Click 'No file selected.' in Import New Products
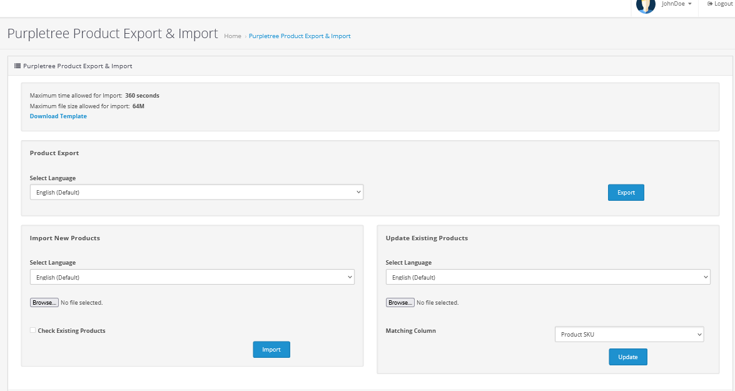The width and height of the screenshot is (735, 391). coord(81,303)
